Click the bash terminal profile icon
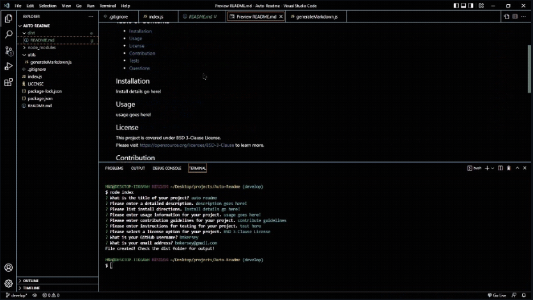533x300 pixels. pyautogui.click(x=470, y=168)
